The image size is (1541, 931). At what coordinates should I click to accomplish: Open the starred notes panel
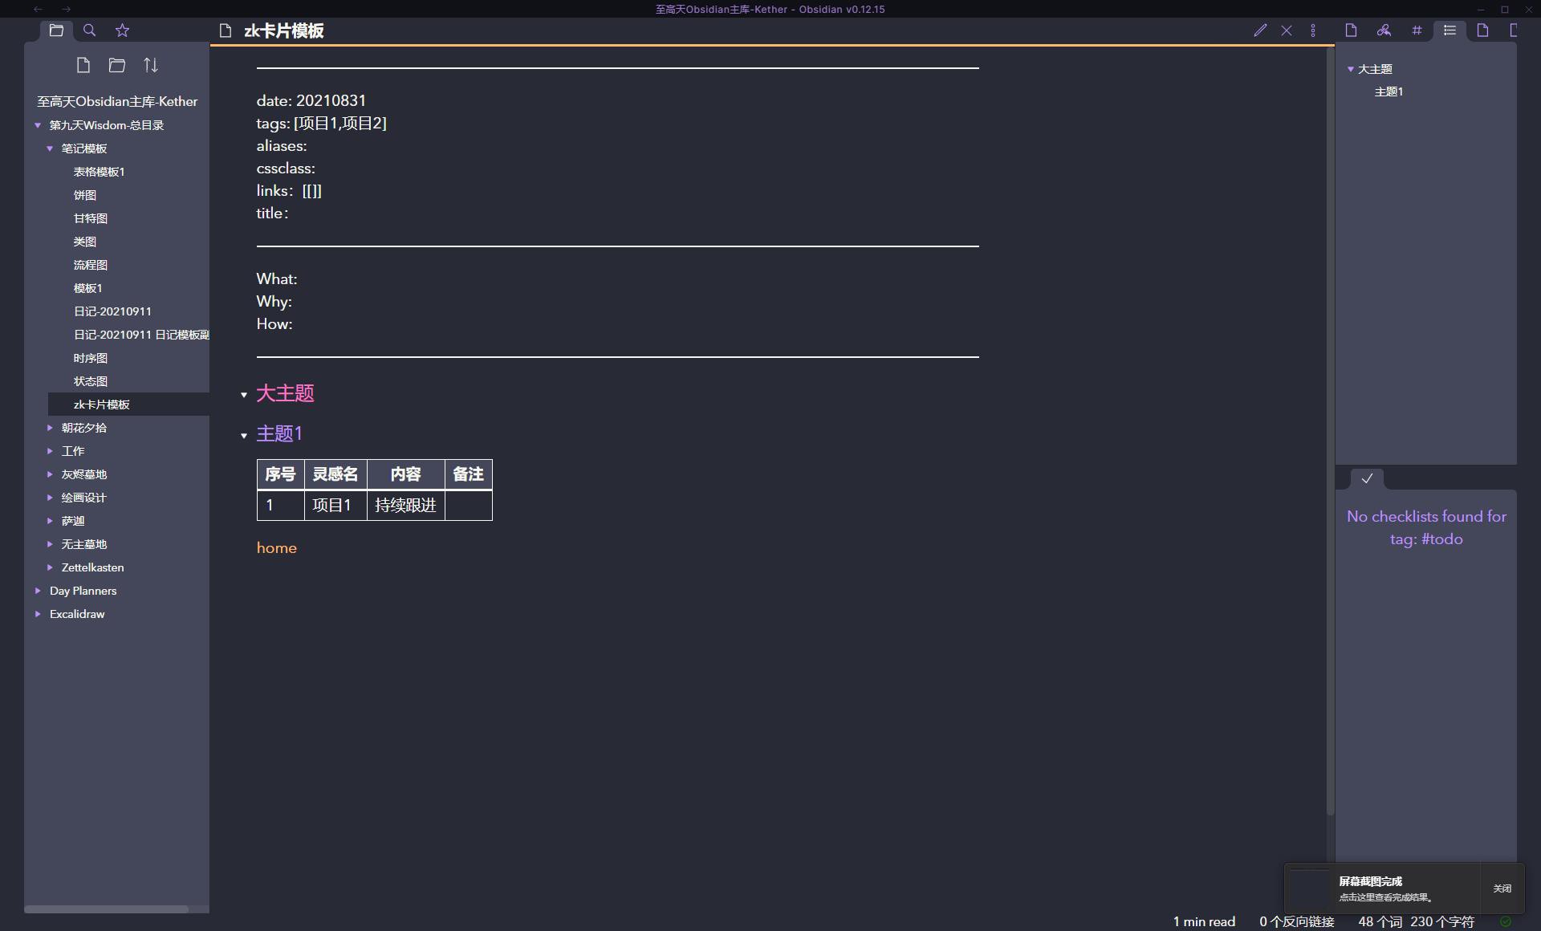click(x=122, y=30)
